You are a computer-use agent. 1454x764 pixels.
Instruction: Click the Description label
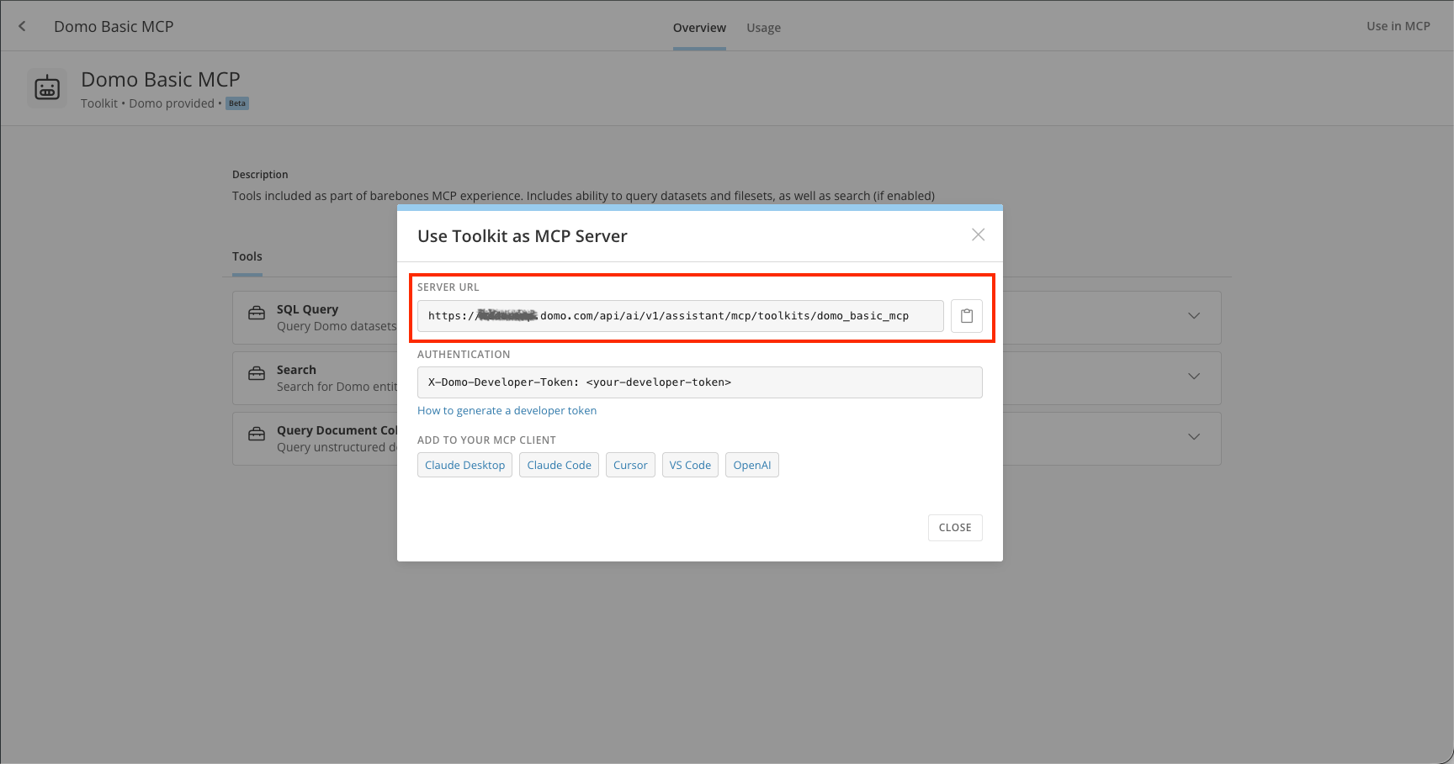click(x=260, y=175)
